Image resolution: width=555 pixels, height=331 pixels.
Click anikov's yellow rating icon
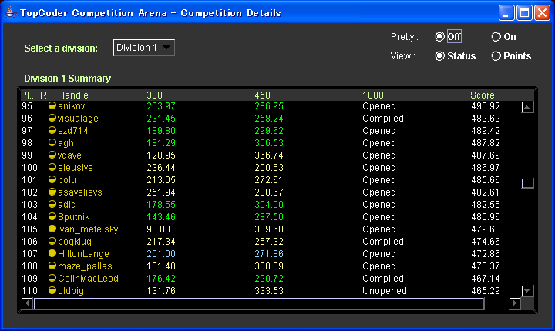tap(52, 105)
